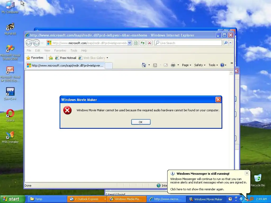Viewport: 271px width, 203px height.
Task: Open the File menu in Internet Explorer
Action: pyautogui.click(x=29, y=50)
